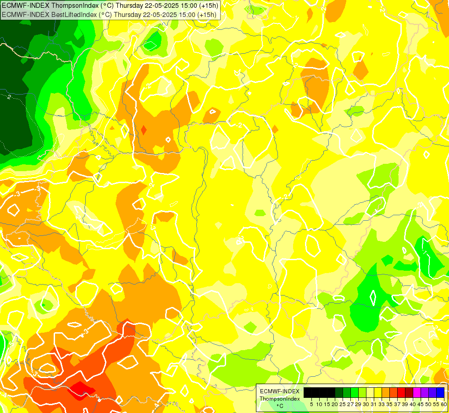The image size is (449, 413).
Task: Click the legend scale value '33'
Action: [x=382, y=404]
